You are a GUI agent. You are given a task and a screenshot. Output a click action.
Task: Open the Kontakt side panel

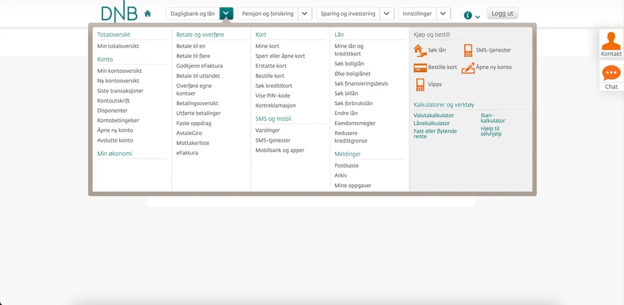point(611,44)
